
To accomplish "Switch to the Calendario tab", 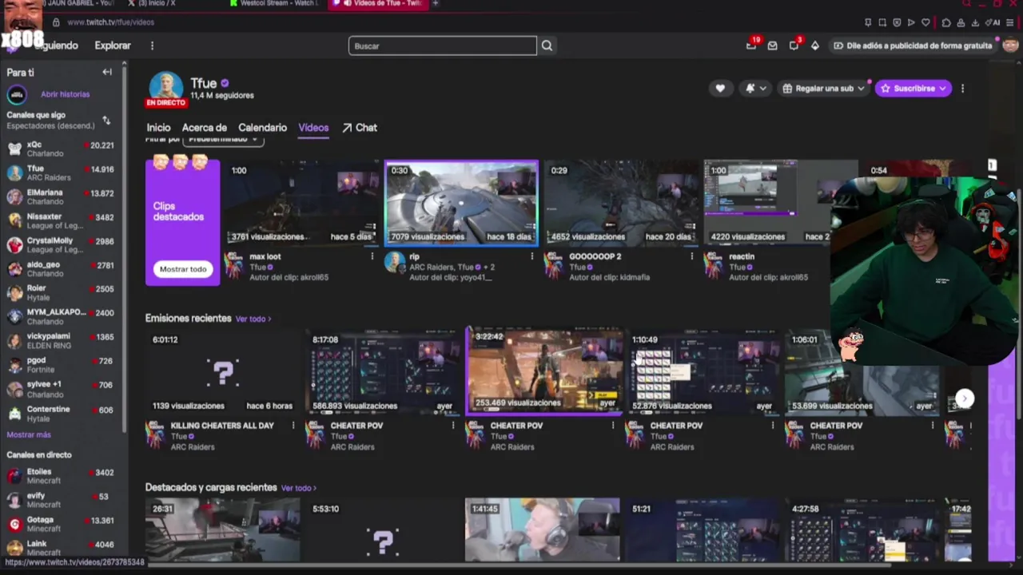I will click(x=262, y=128).
